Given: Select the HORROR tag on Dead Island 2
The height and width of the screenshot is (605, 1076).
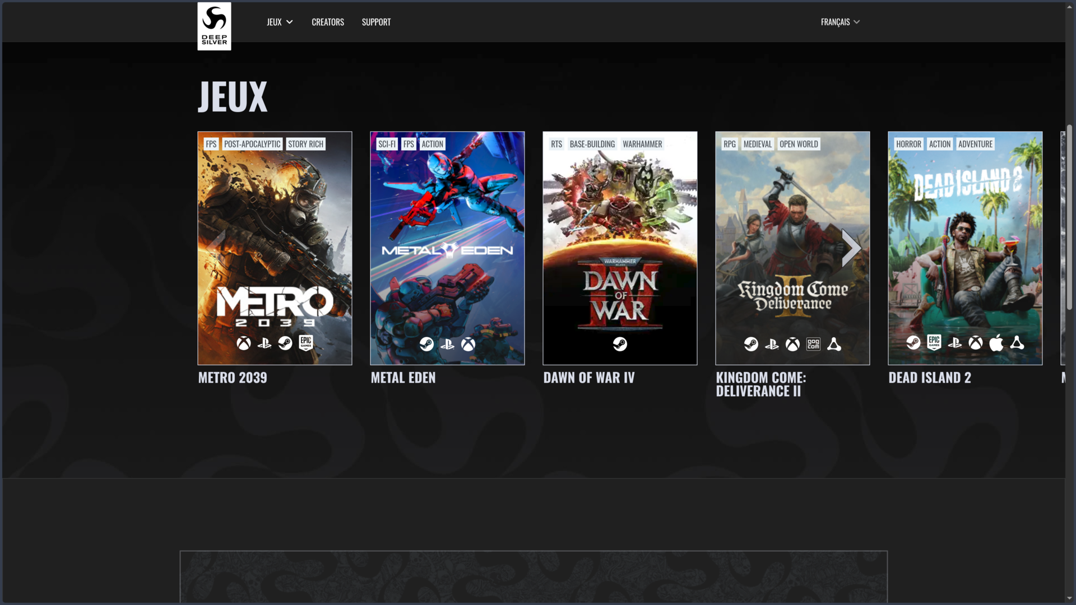Looking at the screenshot, I should [908, 144].
